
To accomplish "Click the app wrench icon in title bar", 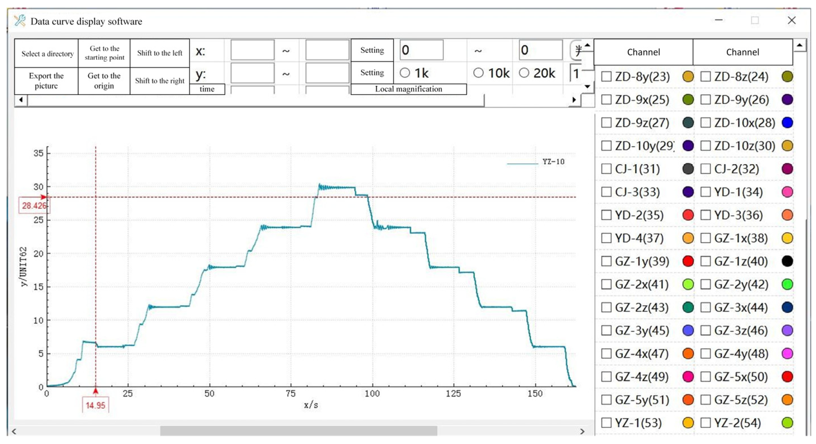I will tap(20, 21).
